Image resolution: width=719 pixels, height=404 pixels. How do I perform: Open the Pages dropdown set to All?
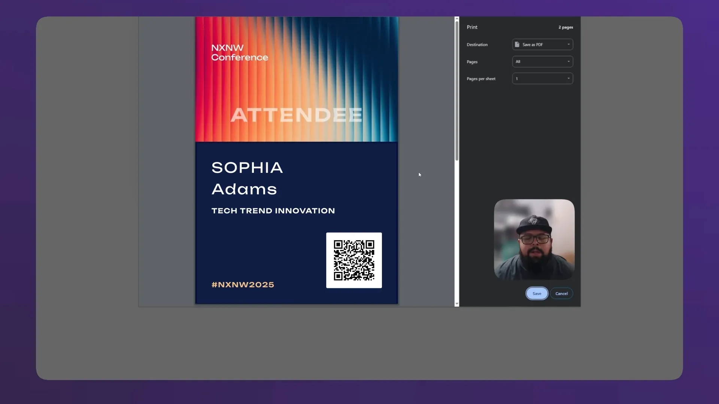pos(543,62)
